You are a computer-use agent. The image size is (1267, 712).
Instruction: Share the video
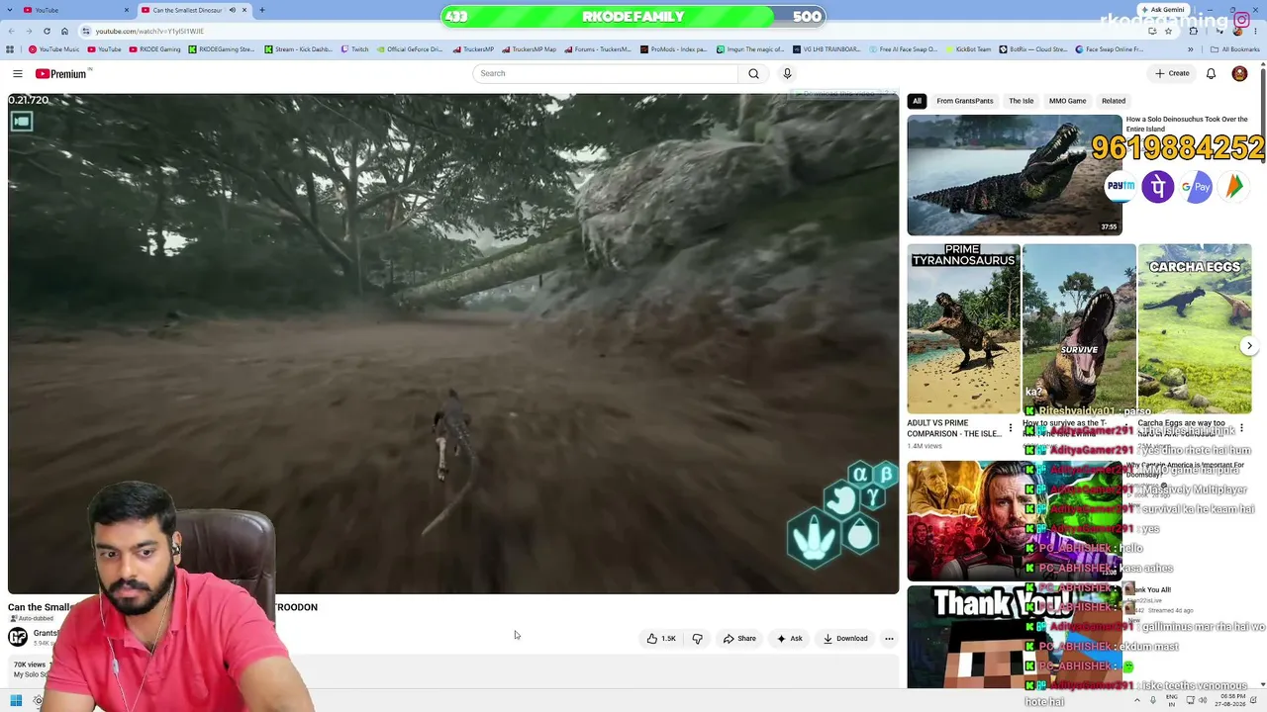(x=739, y=639)
